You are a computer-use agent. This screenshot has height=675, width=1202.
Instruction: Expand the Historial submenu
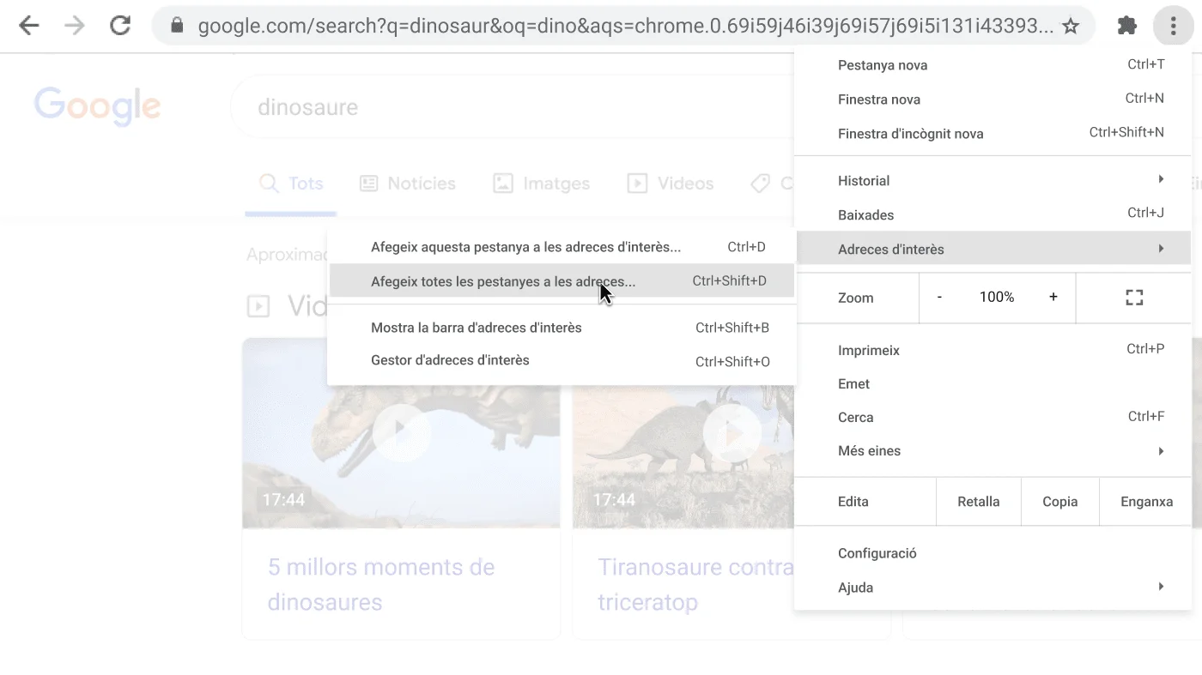click(864, 181)
